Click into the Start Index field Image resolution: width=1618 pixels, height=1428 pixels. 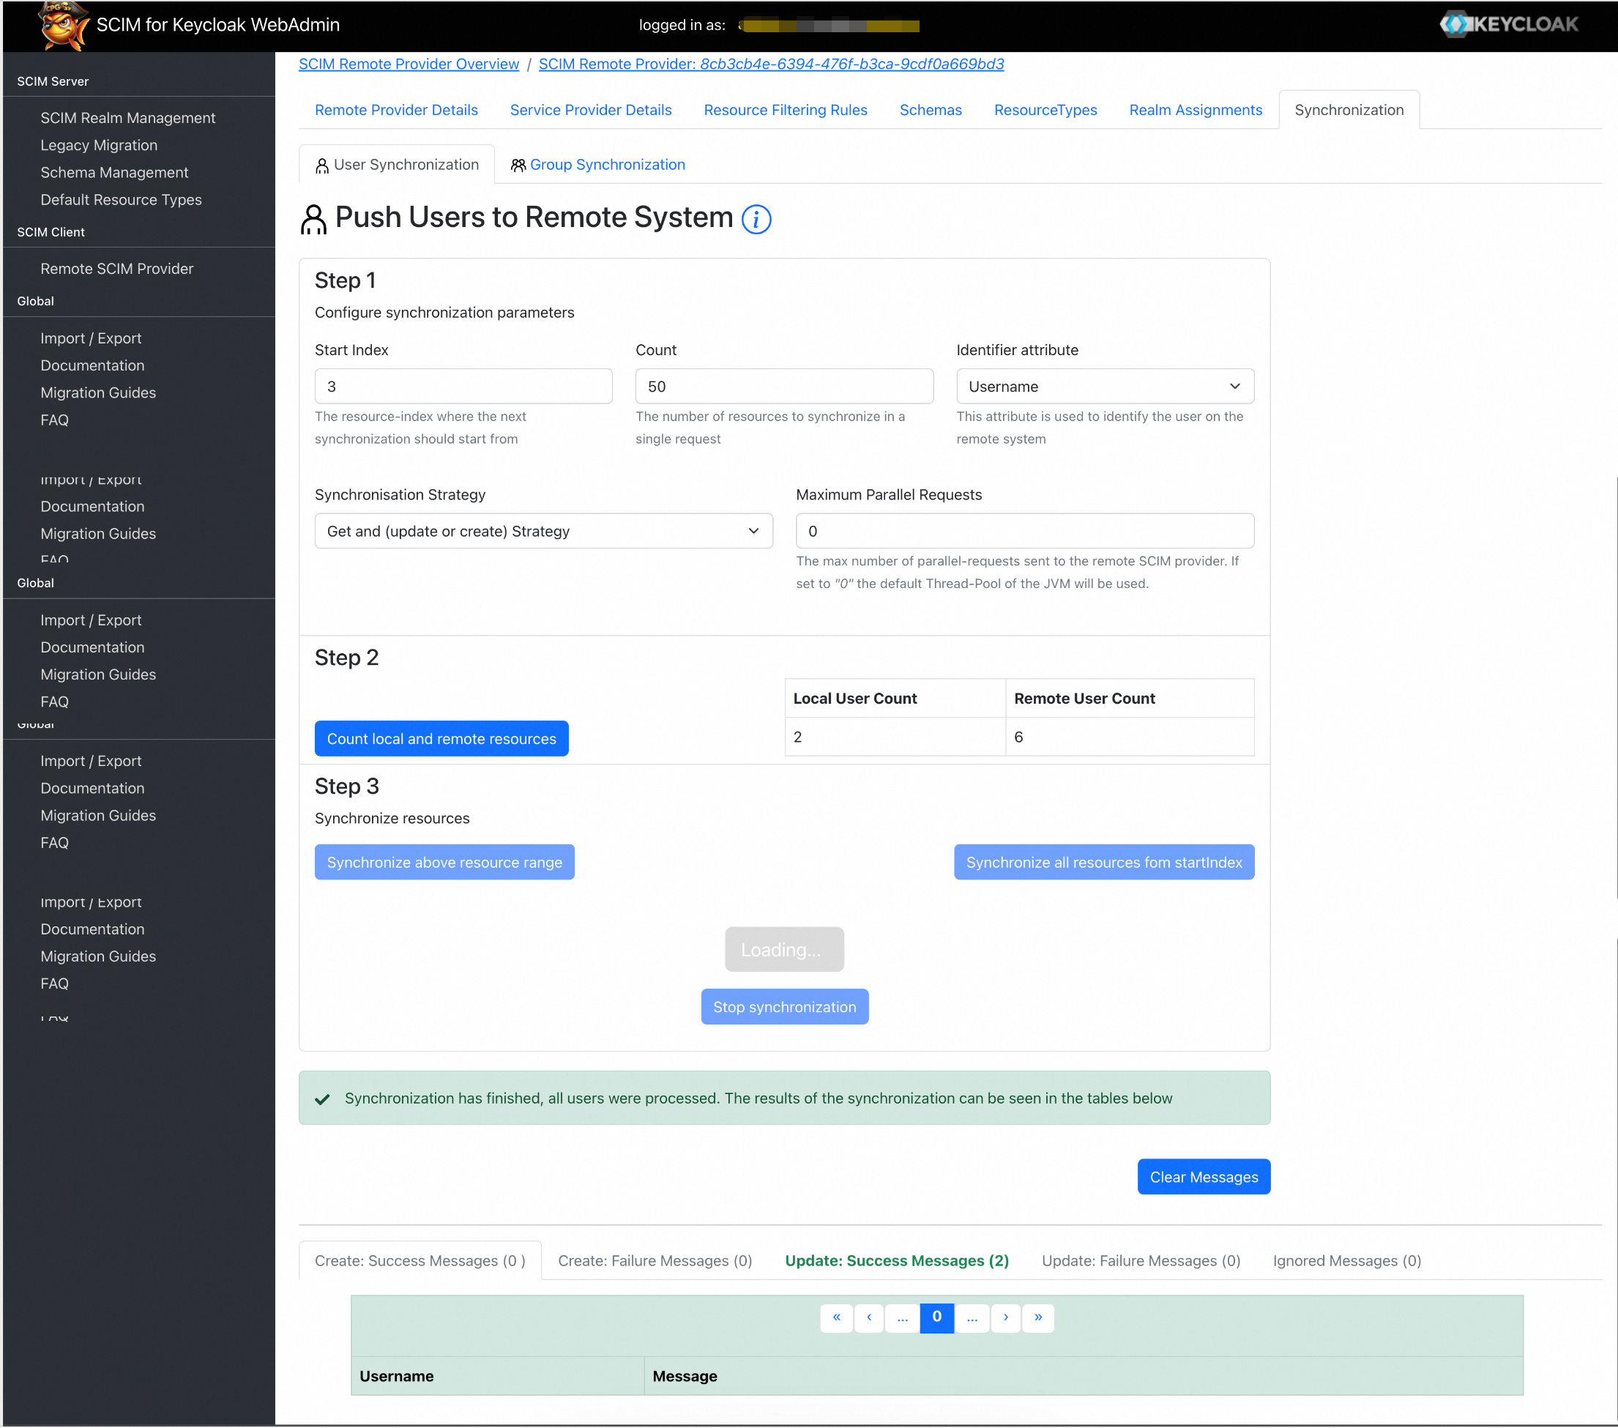(463, 386)
